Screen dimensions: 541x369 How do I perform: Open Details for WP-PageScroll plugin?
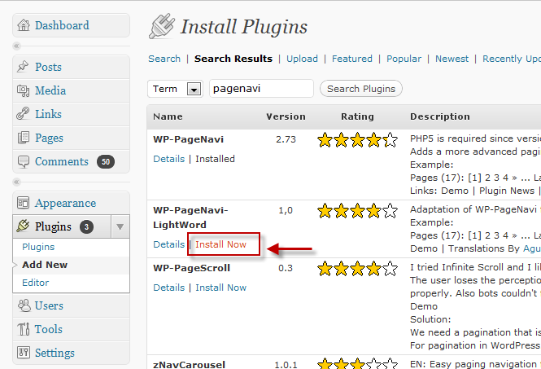click(x=169, y=288)
